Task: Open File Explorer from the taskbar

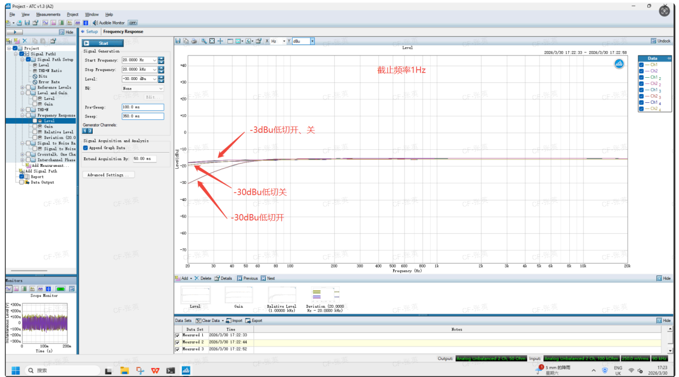Action: tap(124, 371)
